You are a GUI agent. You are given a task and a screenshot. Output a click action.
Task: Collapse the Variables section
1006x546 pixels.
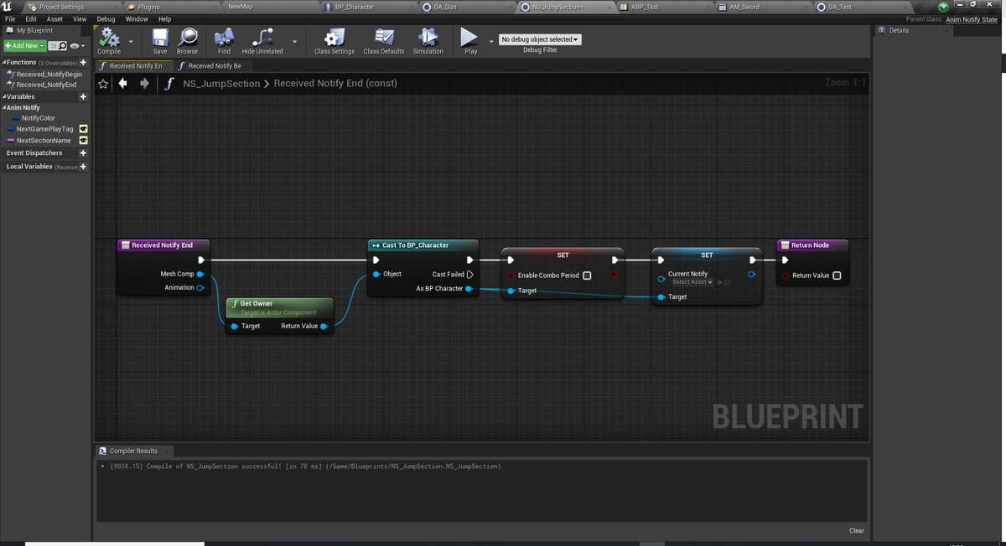3,97
